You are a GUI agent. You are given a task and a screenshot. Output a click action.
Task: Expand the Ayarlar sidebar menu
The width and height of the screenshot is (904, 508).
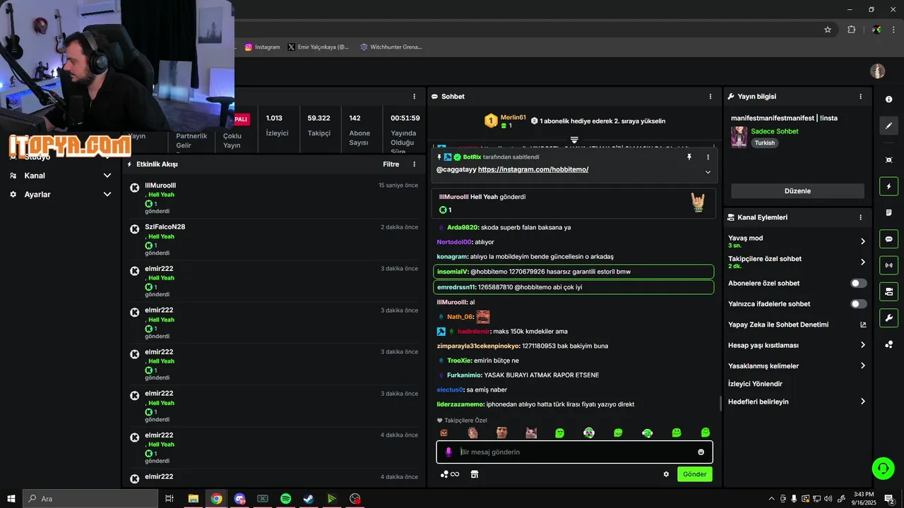[x=107, y=194]
